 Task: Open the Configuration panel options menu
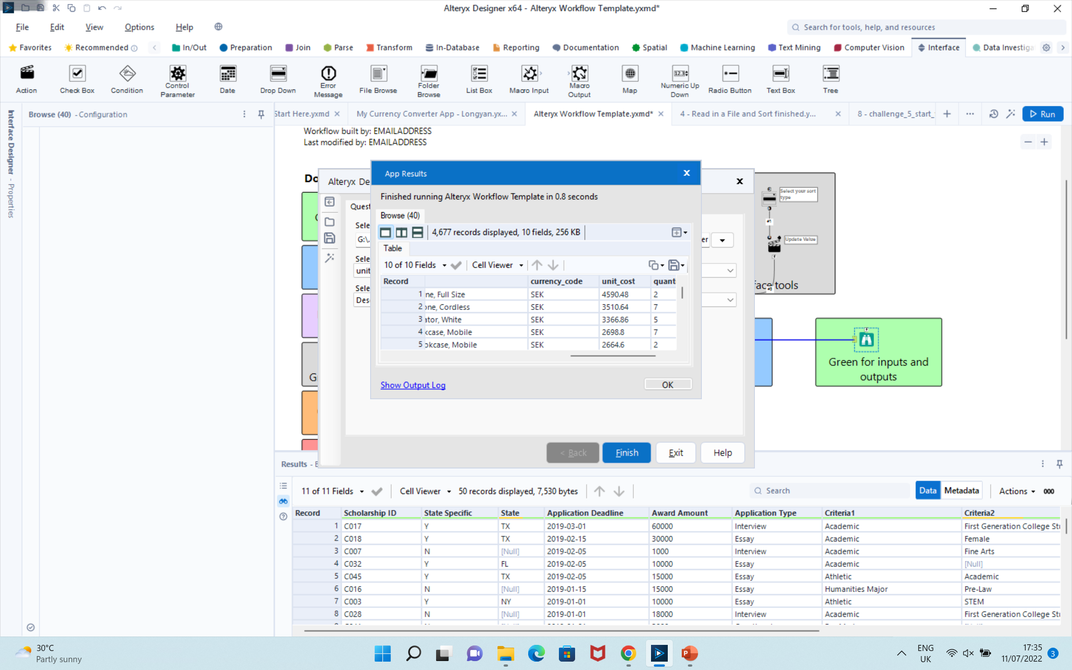tap(244, 114)
